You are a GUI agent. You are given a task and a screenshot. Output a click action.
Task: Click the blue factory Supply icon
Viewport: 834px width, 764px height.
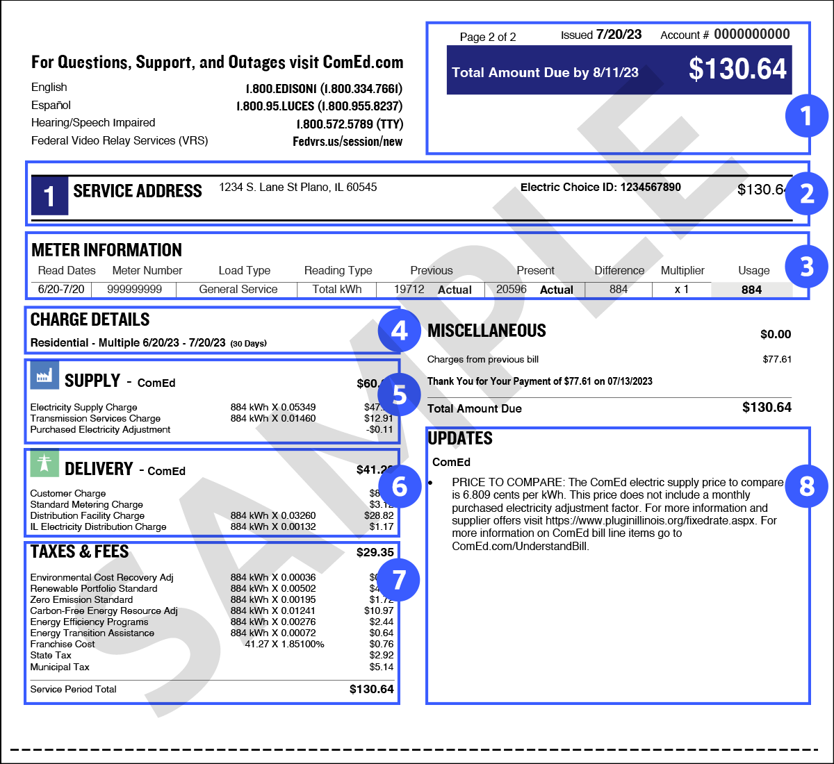pyautogui.click(x=44, y=376)
